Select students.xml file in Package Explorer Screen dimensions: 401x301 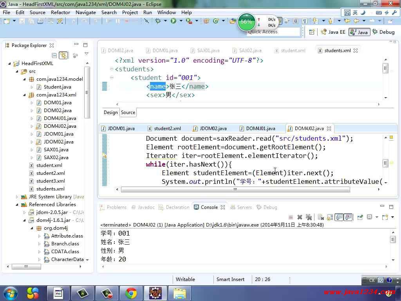47,189
